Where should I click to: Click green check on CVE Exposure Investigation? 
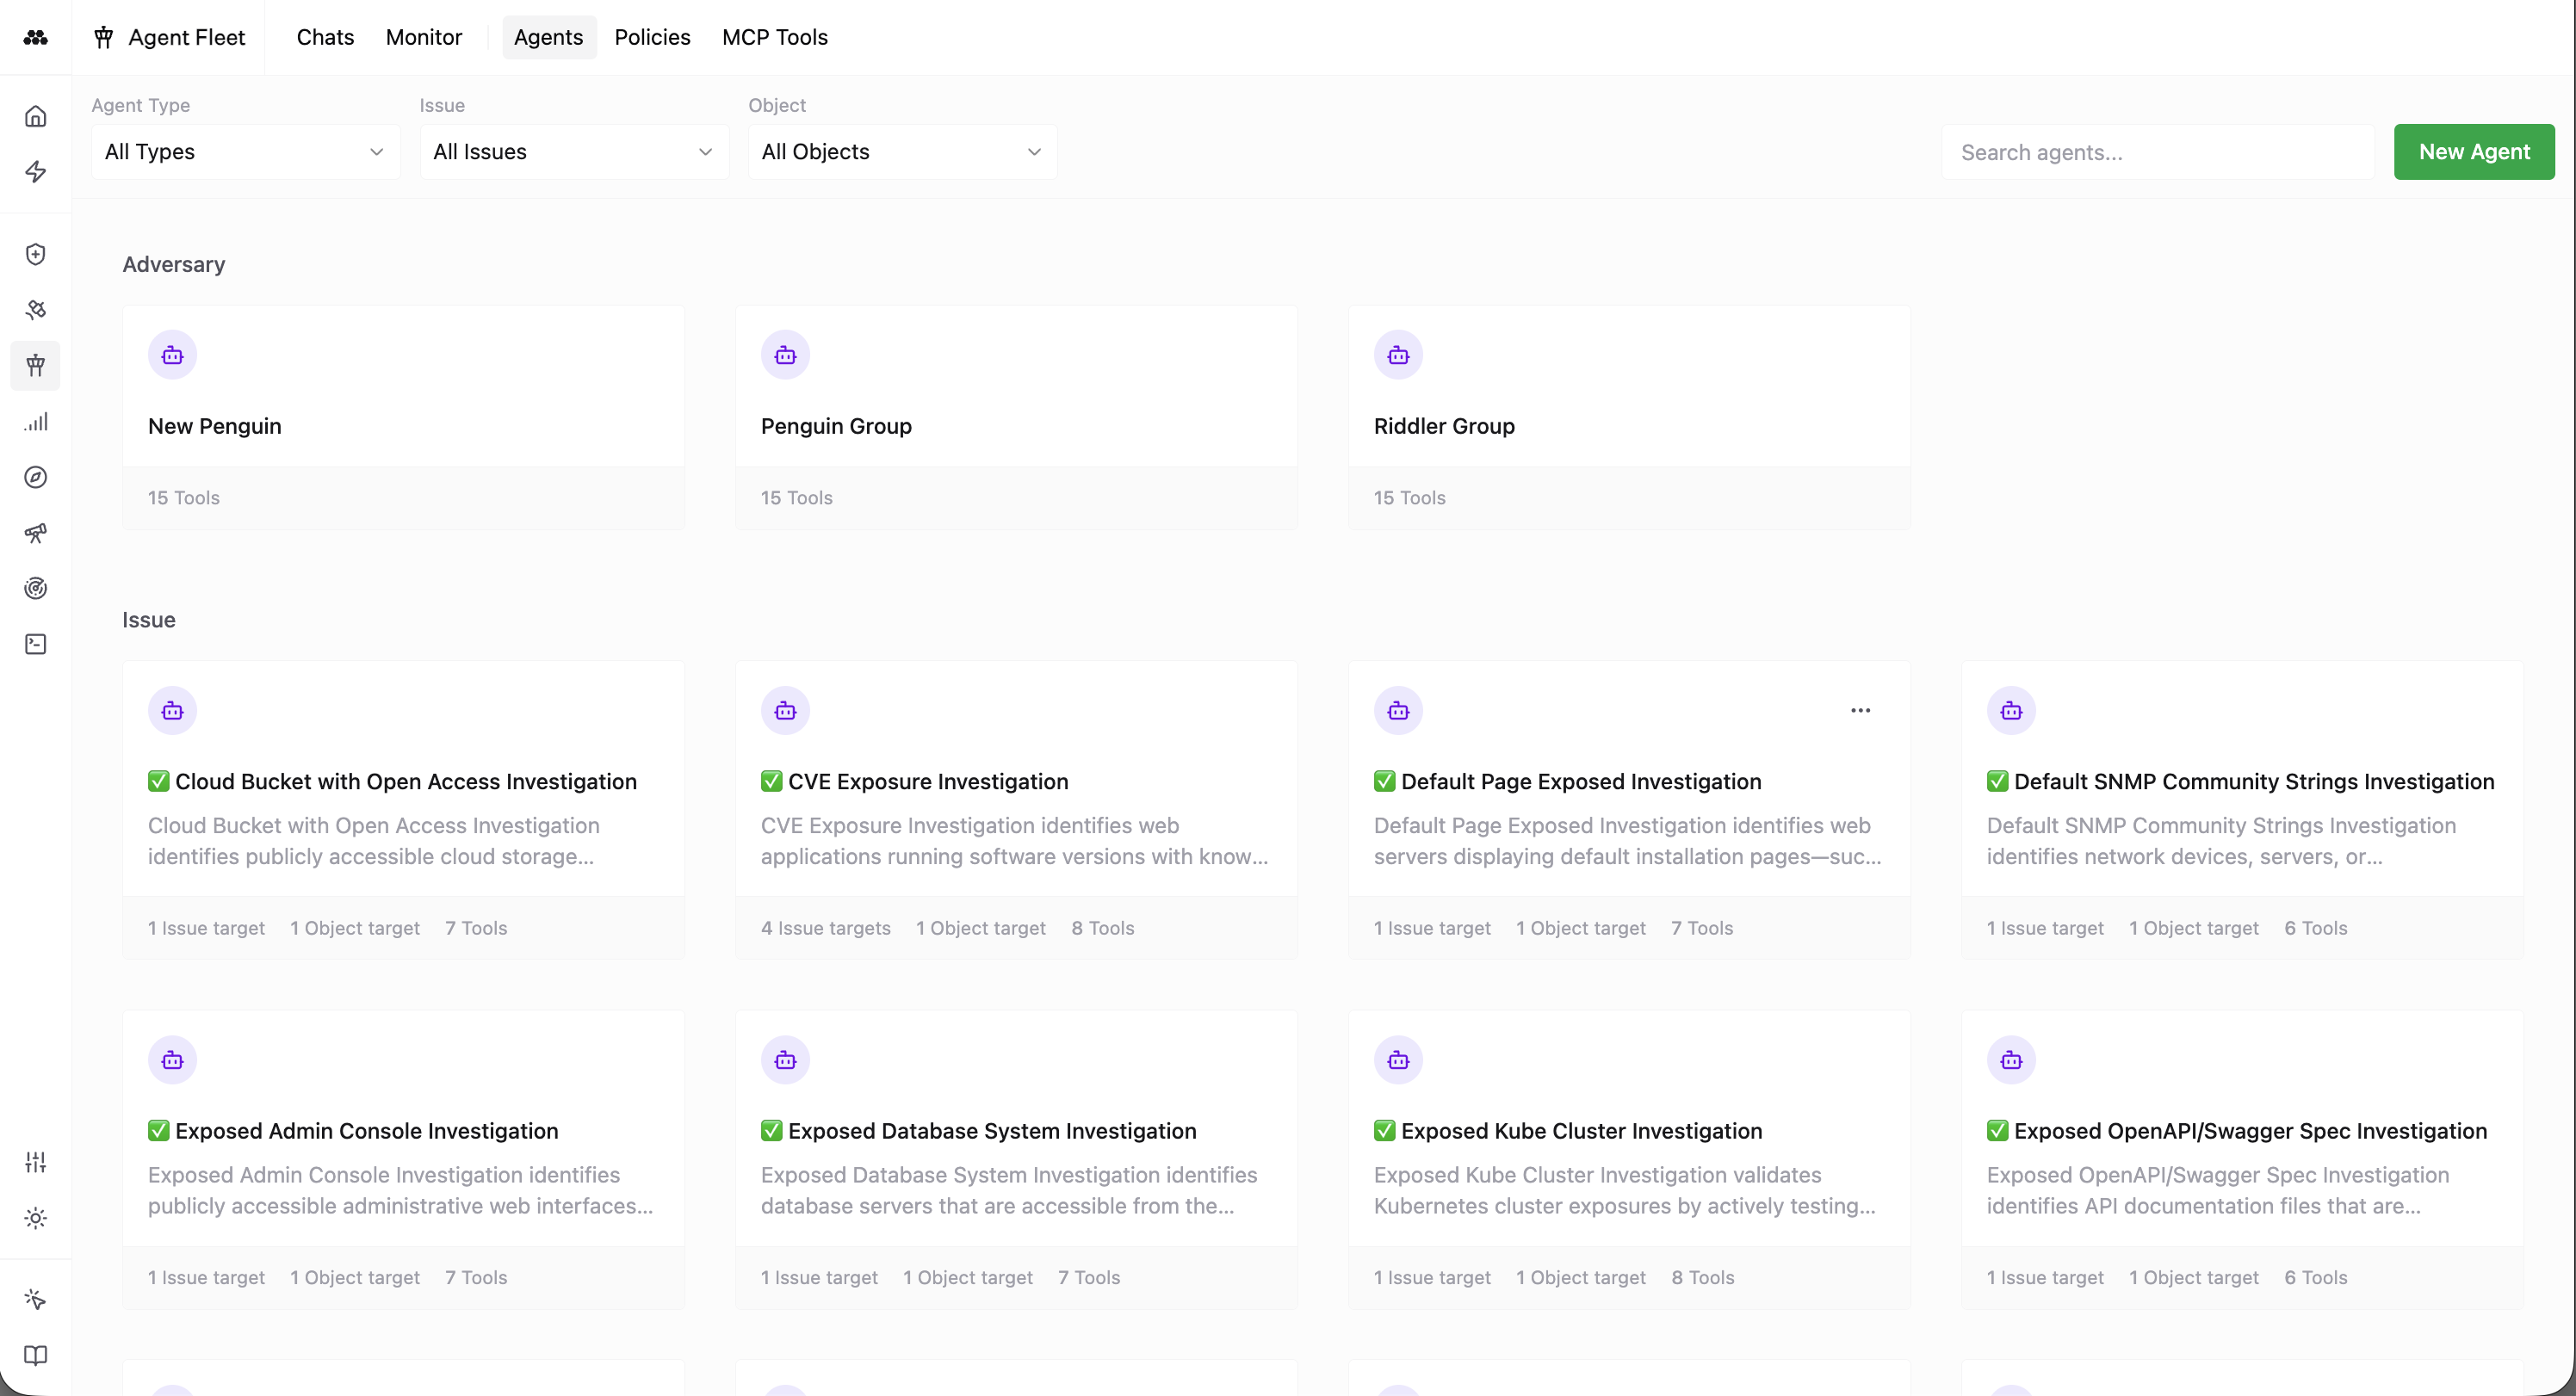tap(771, 781)
